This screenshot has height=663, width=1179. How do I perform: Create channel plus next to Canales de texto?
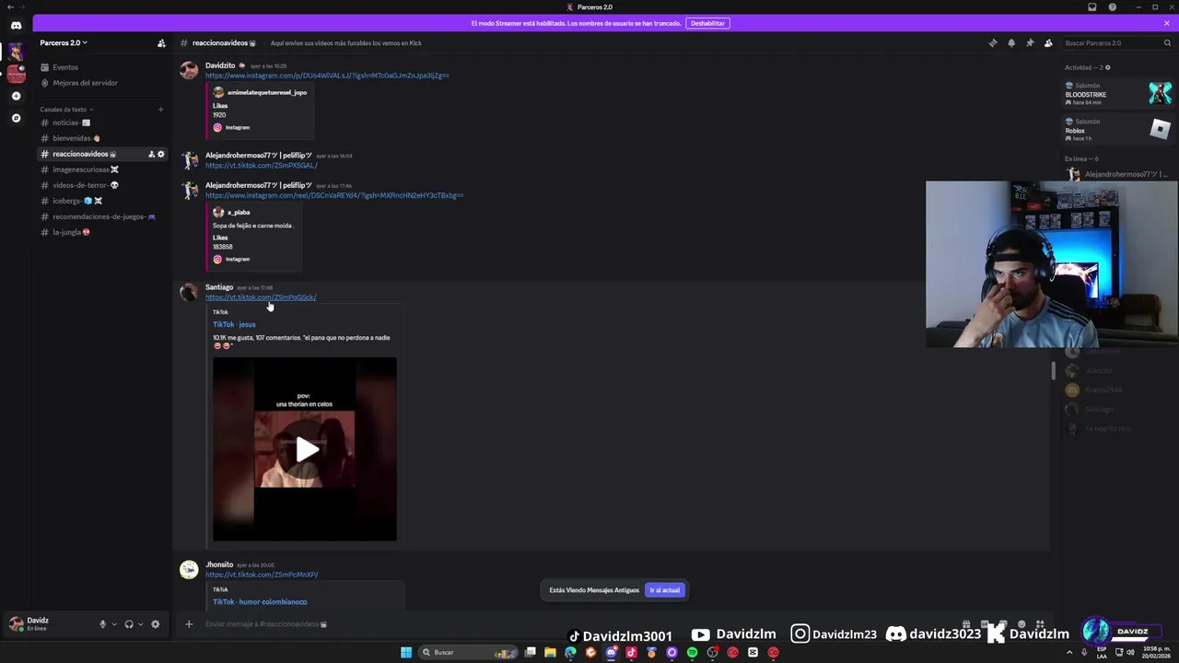[x=160, y=110]
